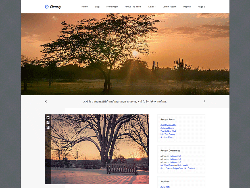Open the Autumn Scene post
The height and width of the screenshot is (188, 250).
click(167, 128)
